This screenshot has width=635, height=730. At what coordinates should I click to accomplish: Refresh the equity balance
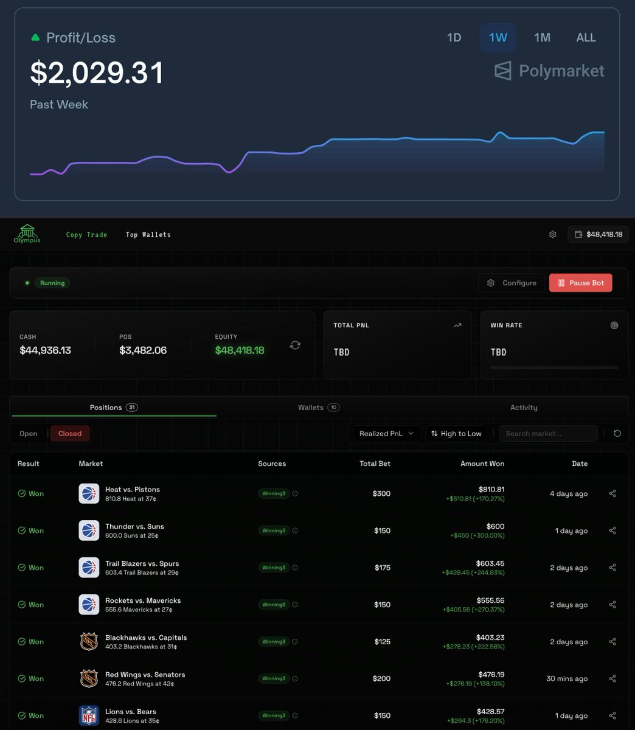coord(295,345)
